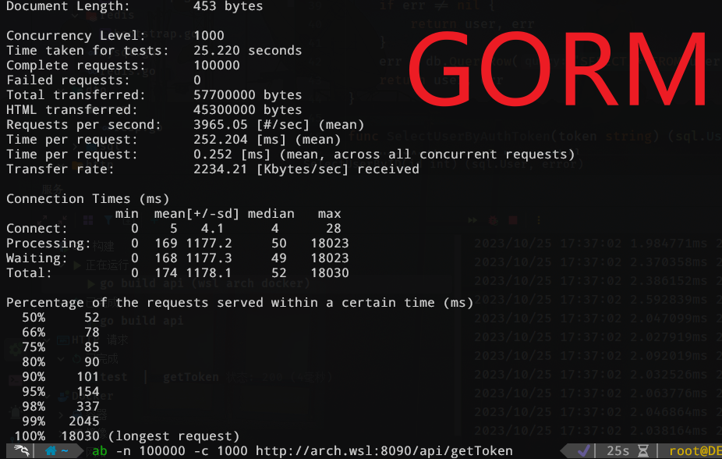722x459 pixels.
Task: Select the go build api run tab
Action: (x=140, y=321)
